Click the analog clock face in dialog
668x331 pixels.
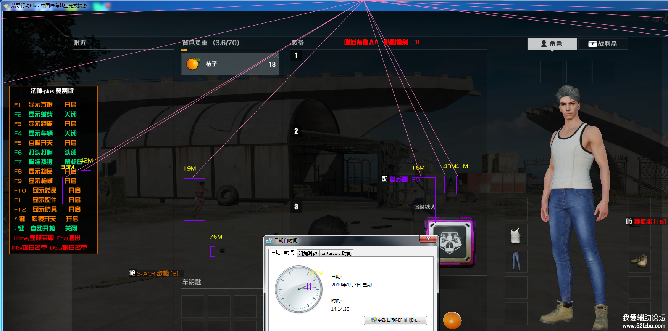tap(299, 289)
